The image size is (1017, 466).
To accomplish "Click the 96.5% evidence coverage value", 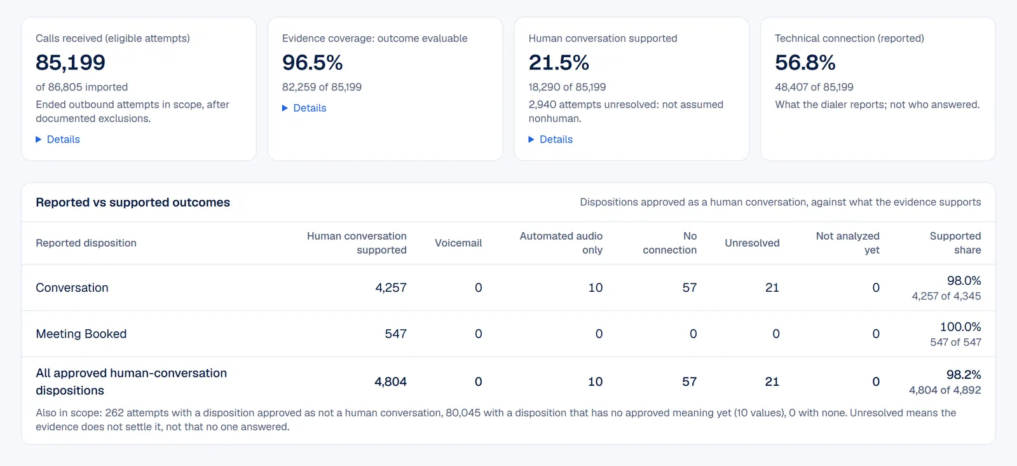I will click(x=313, y=62).
